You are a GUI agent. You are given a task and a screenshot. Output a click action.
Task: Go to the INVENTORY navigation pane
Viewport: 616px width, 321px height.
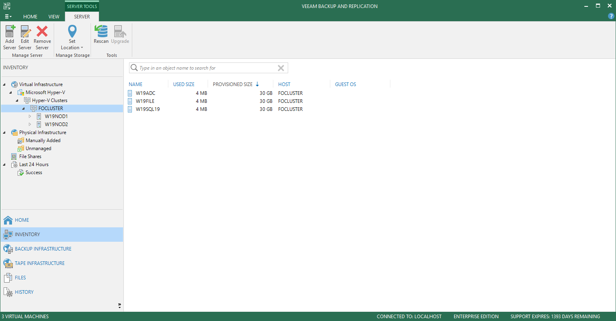62,235
